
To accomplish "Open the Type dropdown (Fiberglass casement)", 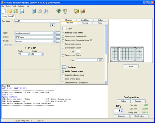I will pos(54,33).
